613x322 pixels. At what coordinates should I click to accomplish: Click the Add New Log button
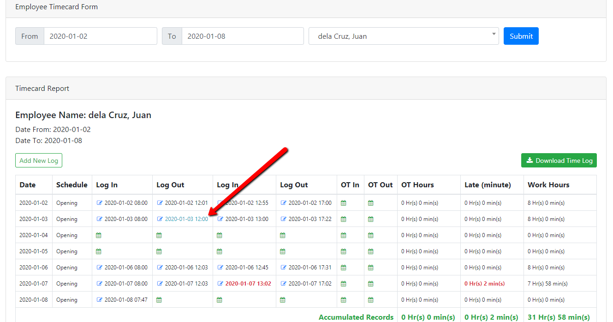(39, 161)
